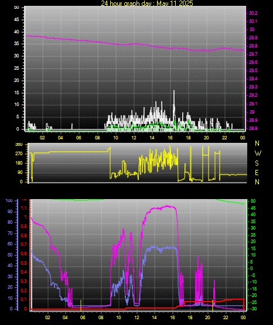The height and width of the screenshot is (325, 273).
Task: Click the green -15 label on right axis
Action: 253,289
